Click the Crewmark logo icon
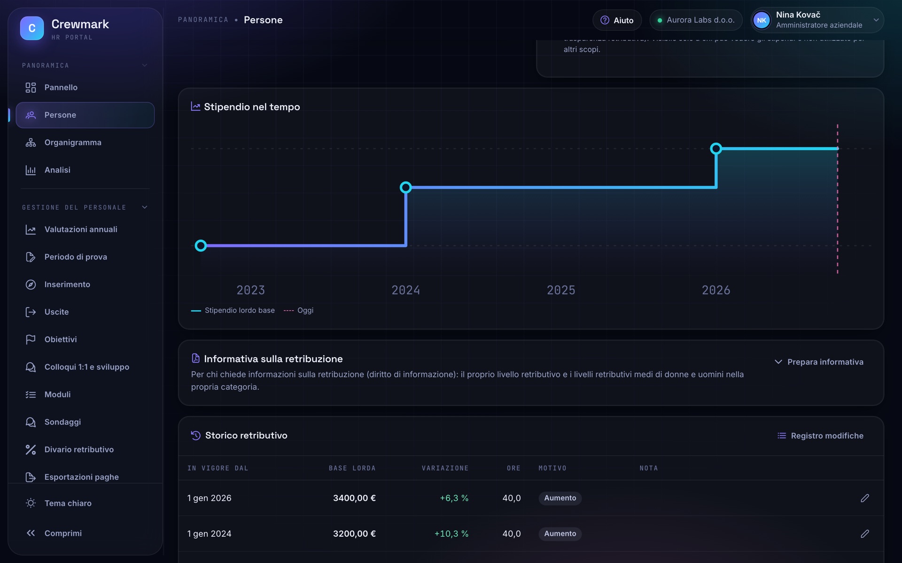The height and width of the screenshot is (563, 902). click(32, 28)
